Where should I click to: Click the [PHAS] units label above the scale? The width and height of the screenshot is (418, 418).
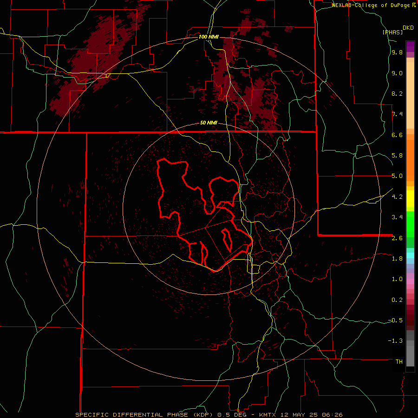tap(392, 32)
